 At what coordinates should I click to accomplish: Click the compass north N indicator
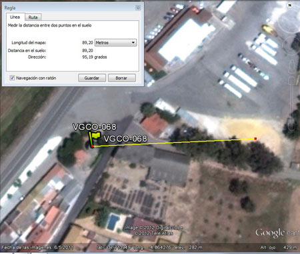[x=290, y=5]
